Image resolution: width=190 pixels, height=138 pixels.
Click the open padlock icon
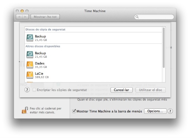click(x=25, y=110)
